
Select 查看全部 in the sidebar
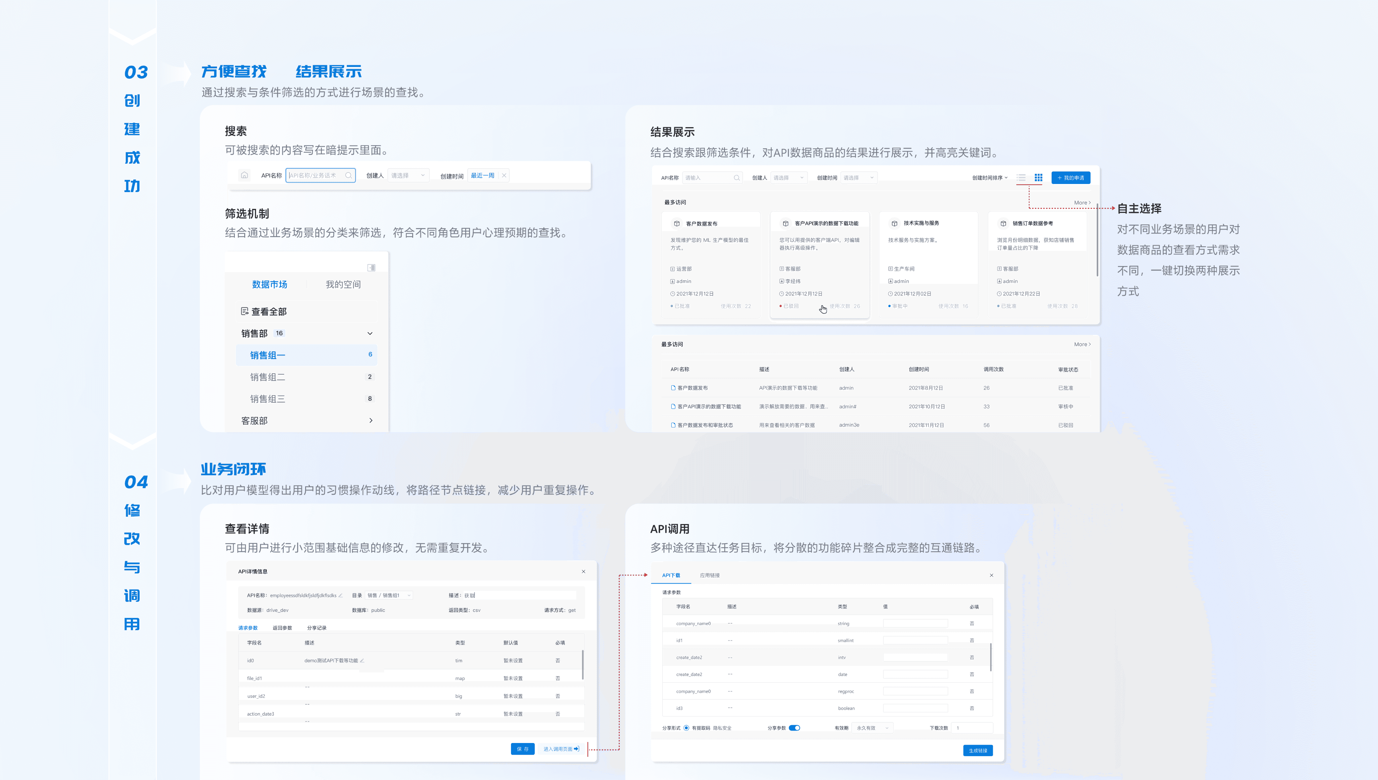click(306, 312)
